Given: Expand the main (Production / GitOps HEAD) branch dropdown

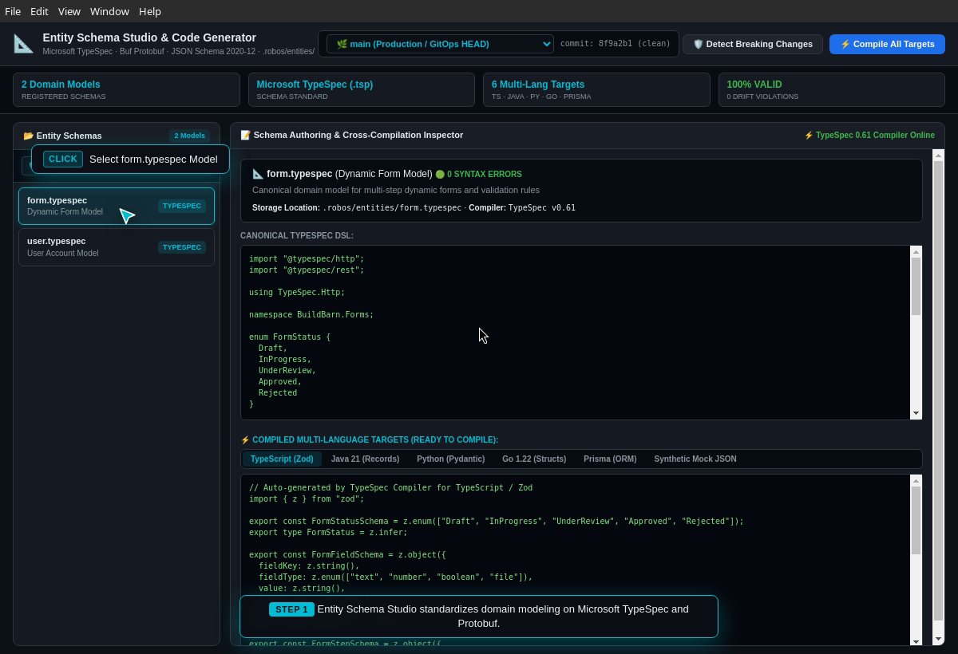Looking at the screenshot, I should [x=441, y=44].
